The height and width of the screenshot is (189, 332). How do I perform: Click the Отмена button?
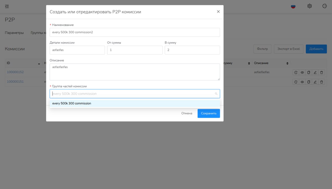click(x=187, y=113)
